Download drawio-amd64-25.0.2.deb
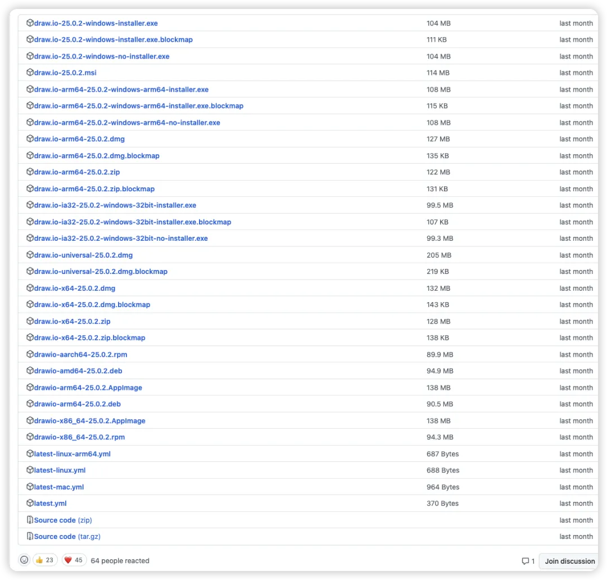Viewport: 607px width, 580px height. pos(78,371)
